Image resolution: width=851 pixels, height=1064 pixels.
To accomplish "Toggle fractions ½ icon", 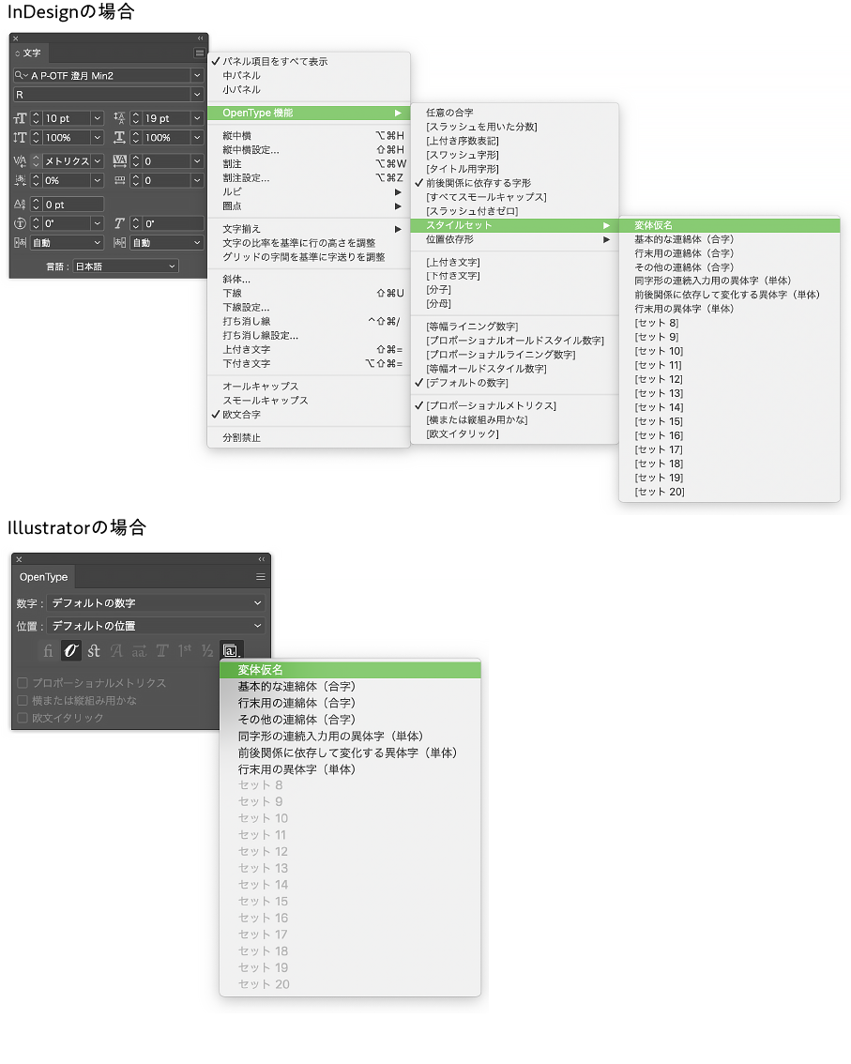I will tap(207, 651).
